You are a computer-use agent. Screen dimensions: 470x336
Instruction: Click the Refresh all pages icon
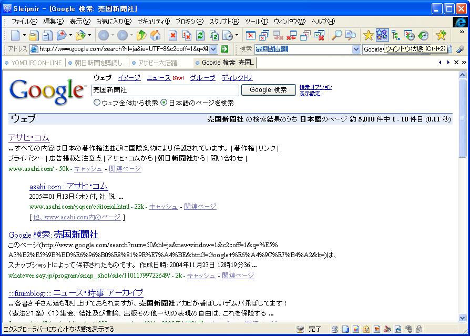(214, 35)
